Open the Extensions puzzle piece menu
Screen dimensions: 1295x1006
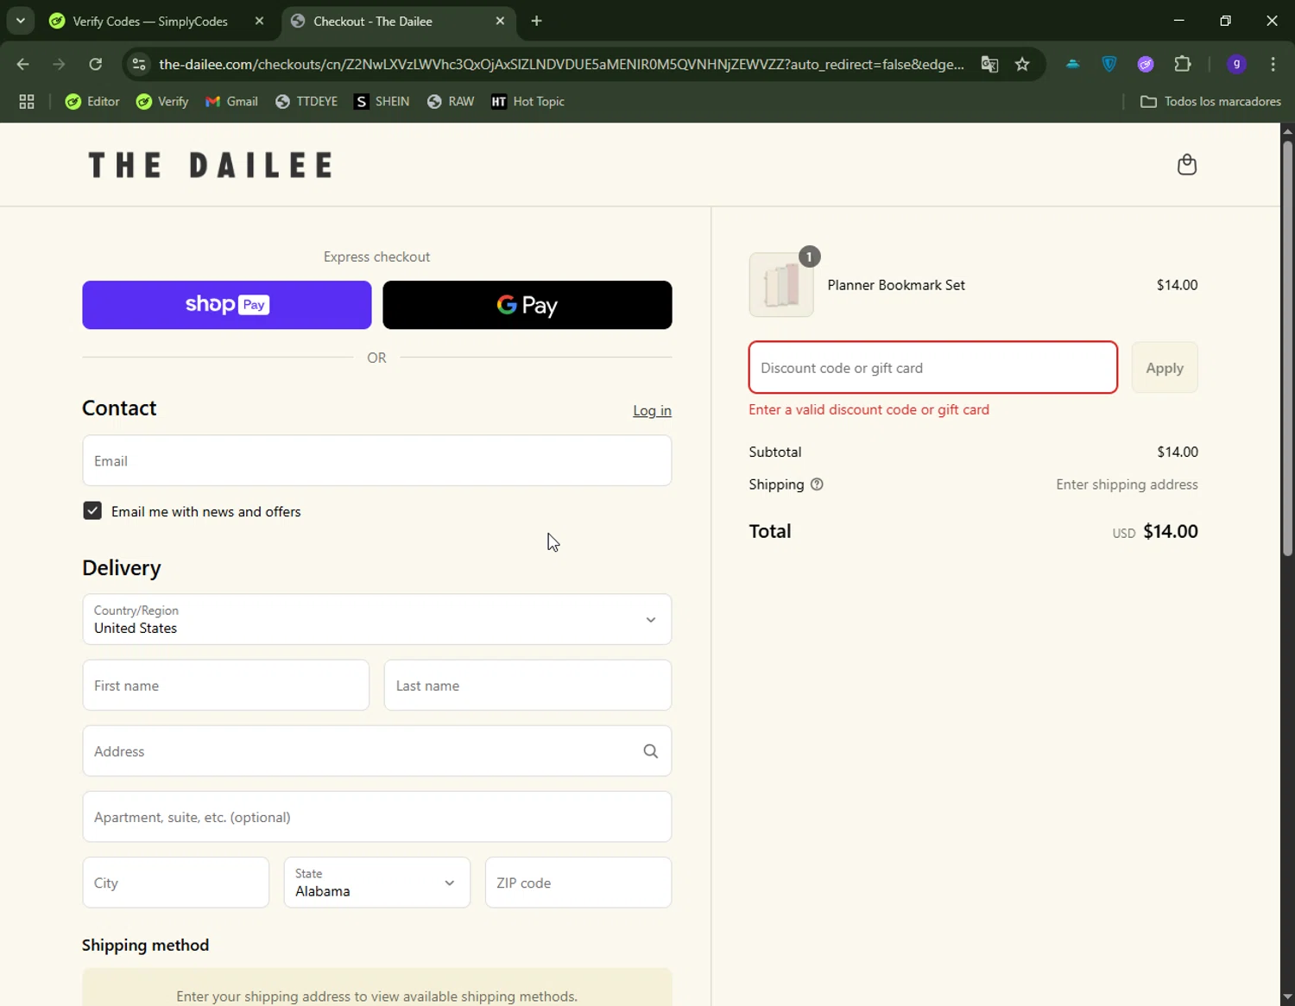point(1183,64)
